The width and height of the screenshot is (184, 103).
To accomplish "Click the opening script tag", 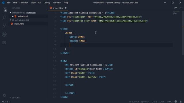I will pos(70,85).
